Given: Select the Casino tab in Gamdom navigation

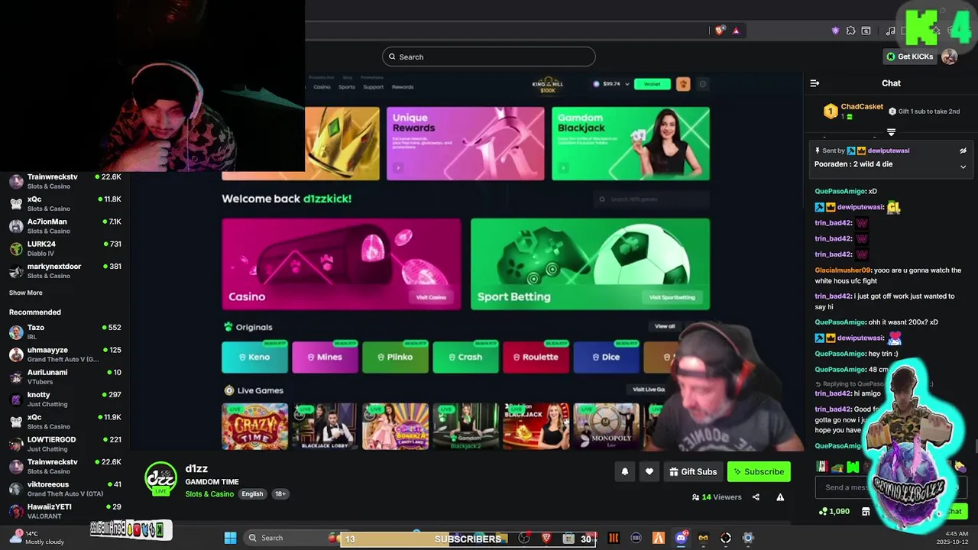Looking at the screenshot, I should pos(322,87).
